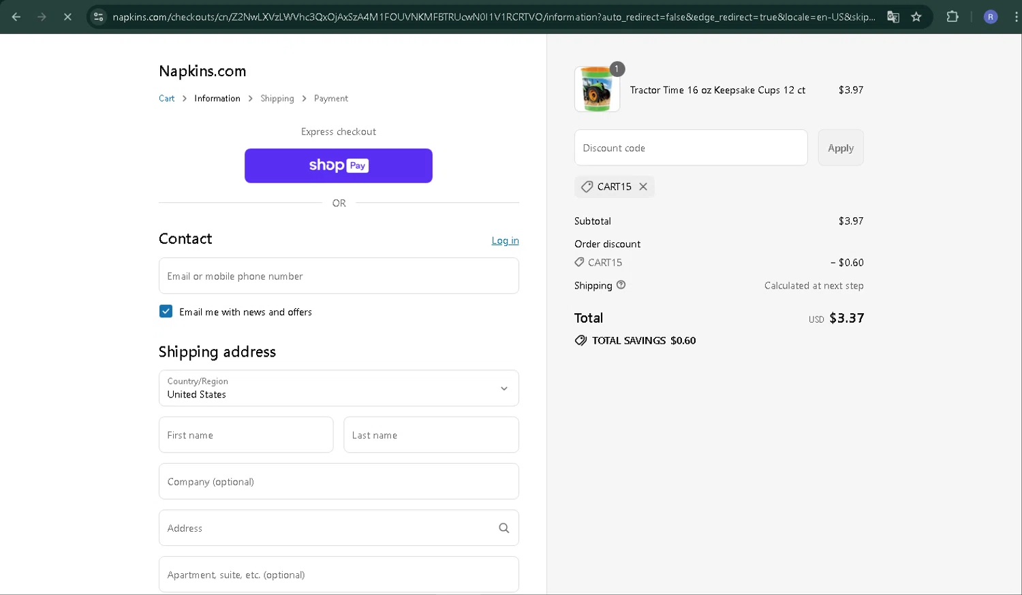
Task: Toggle Email me with news and offers
Action: point(166,311)
